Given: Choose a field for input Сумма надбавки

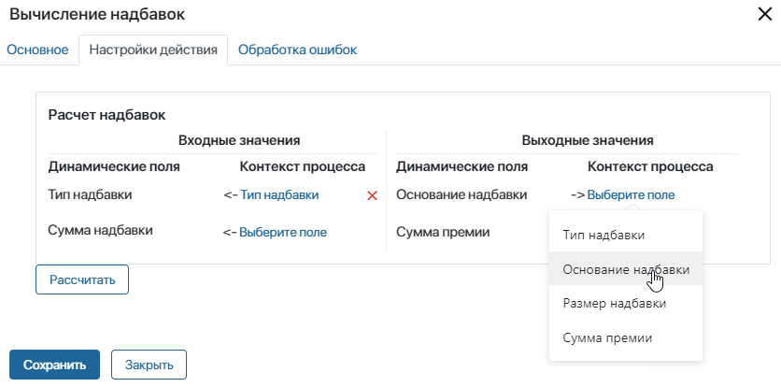Looking at the screenshot, I should pos(283,232).
